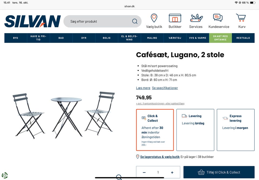
Task: Increase quantity with plus button
Action: (172, 172)
